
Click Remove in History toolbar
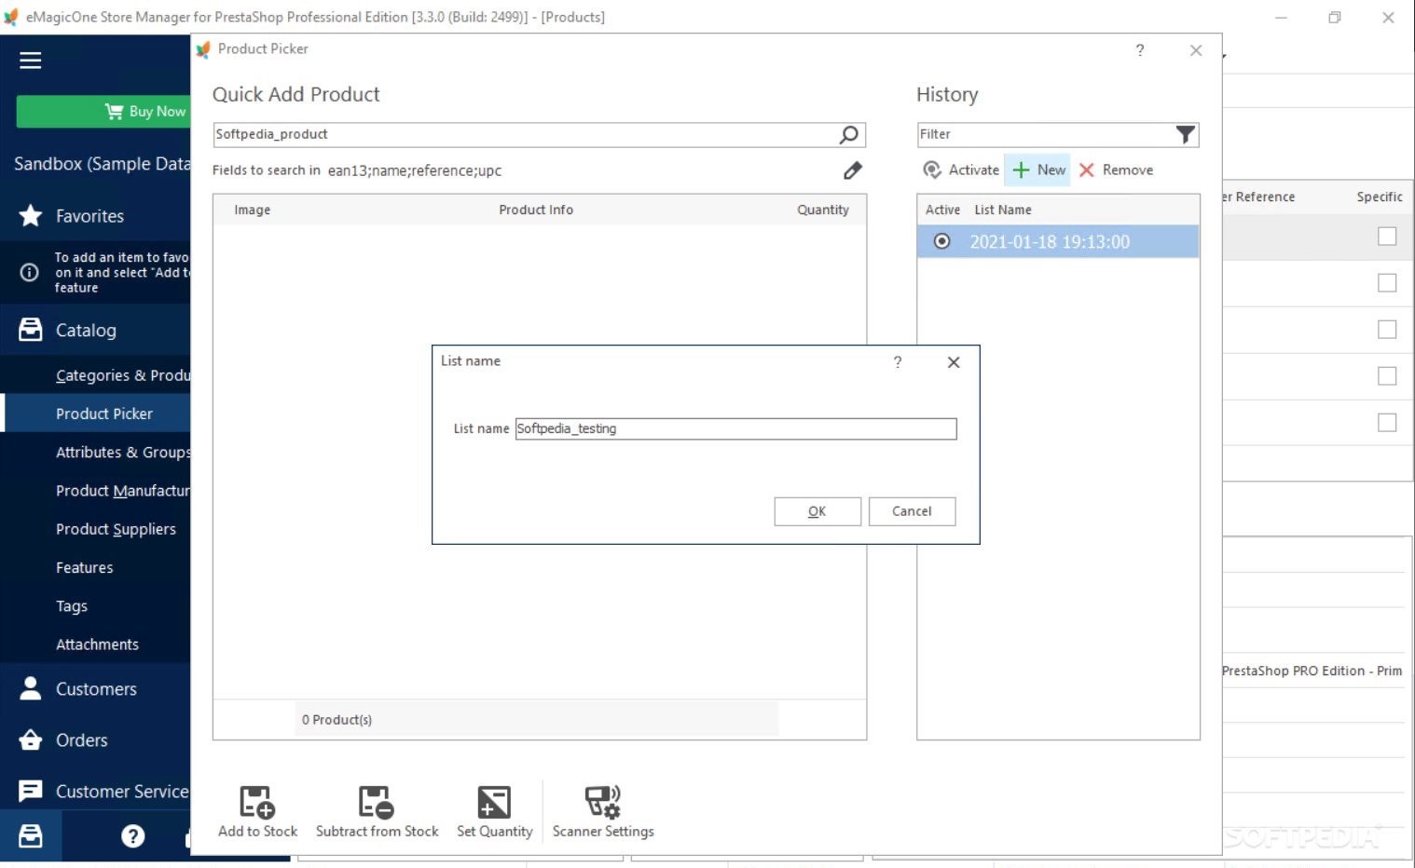click(1116, 170)
